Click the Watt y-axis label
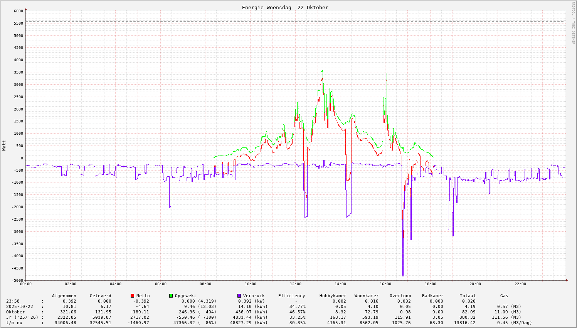This screenshot has width=577, height=328. pos(4,146)
